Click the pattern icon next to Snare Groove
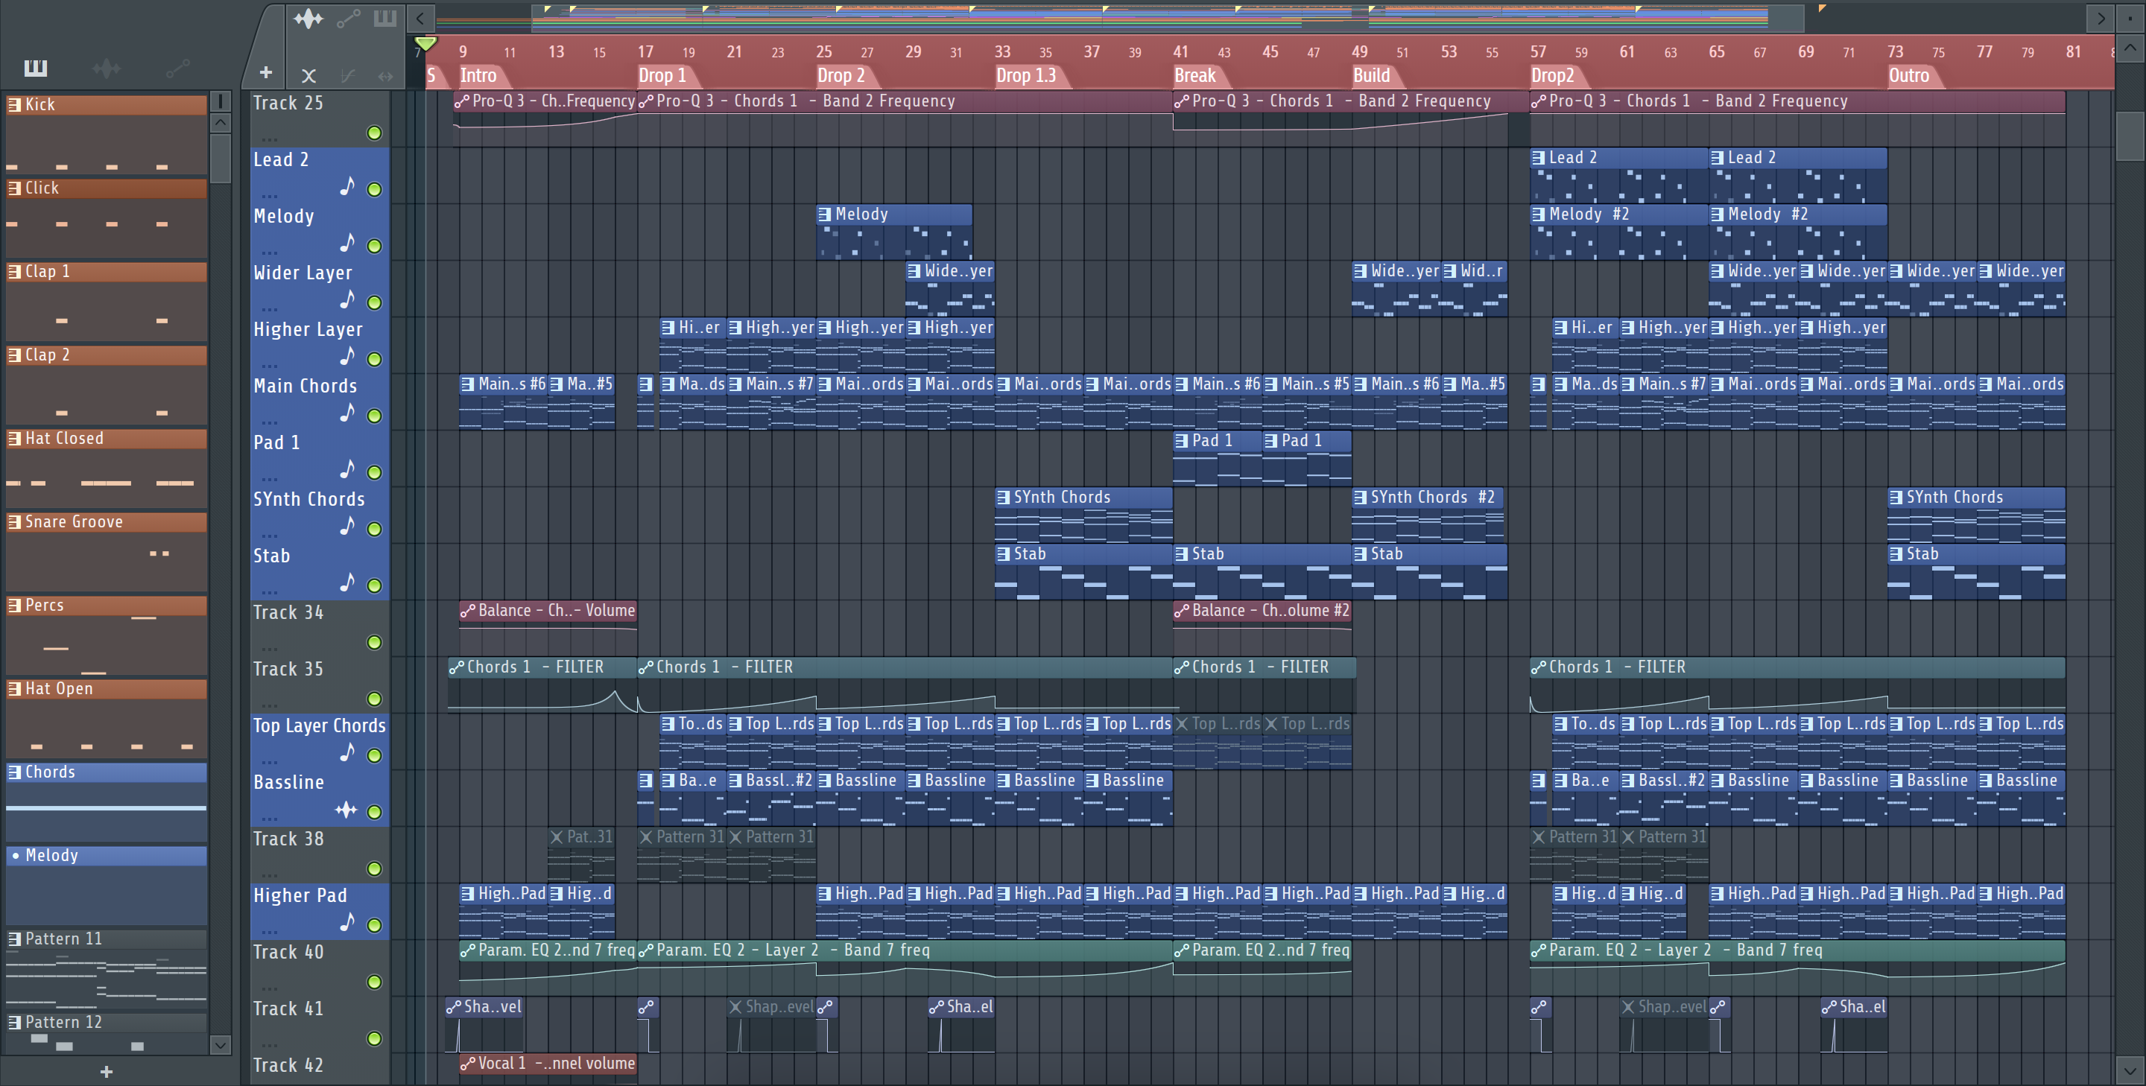The height and width of the screenshot is (1086, 2146). [x=14, y=521]
